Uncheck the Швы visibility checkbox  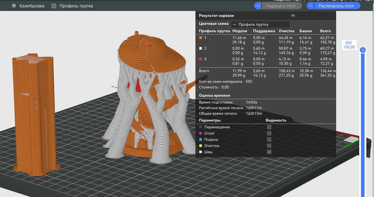[x=269, y=152]
